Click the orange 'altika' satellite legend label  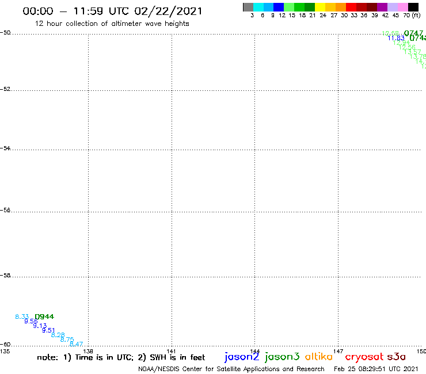click(319, 357)
